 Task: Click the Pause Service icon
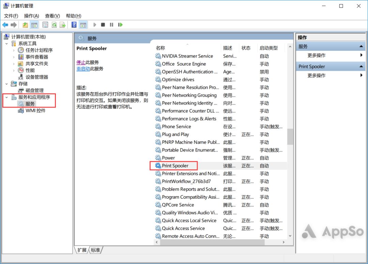[x=111, y=25]
